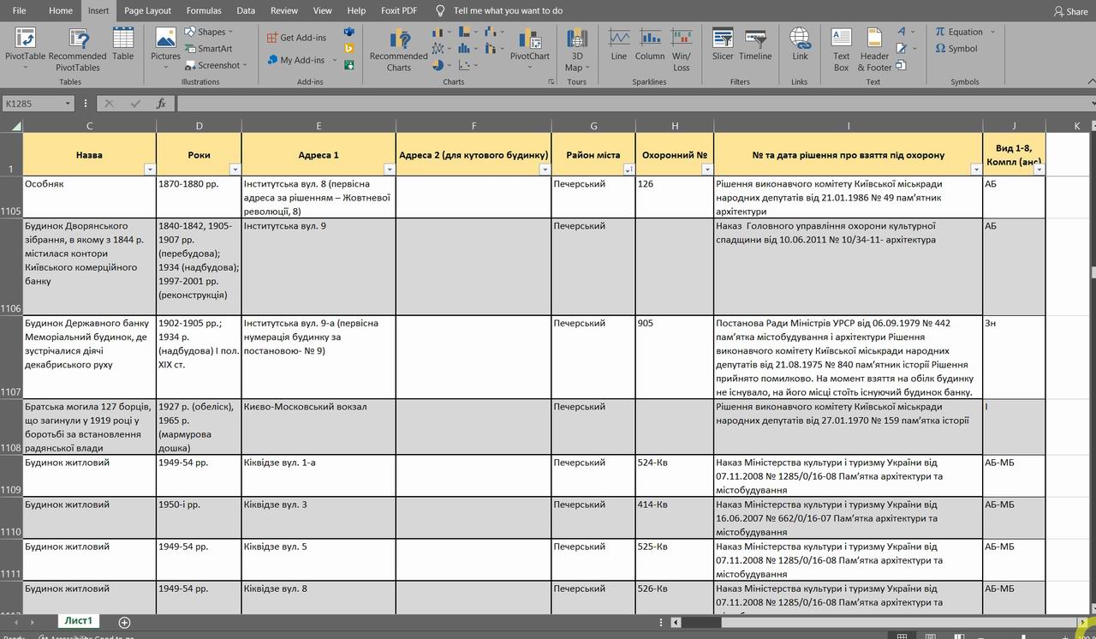Viewport: 1096px width, 639px height.
Task: Open the filter dropdown for Назва column
Action: 150,170
